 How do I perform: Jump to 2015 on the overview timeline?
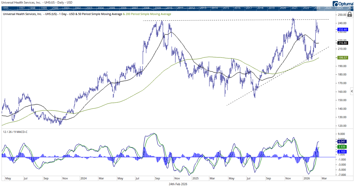point(226,8)
